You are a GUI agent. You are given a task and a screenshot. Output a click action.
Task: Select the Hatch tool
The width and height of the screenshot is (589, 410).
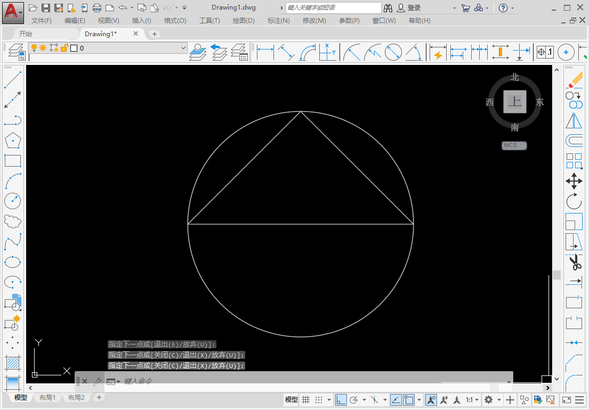point(13,363)
